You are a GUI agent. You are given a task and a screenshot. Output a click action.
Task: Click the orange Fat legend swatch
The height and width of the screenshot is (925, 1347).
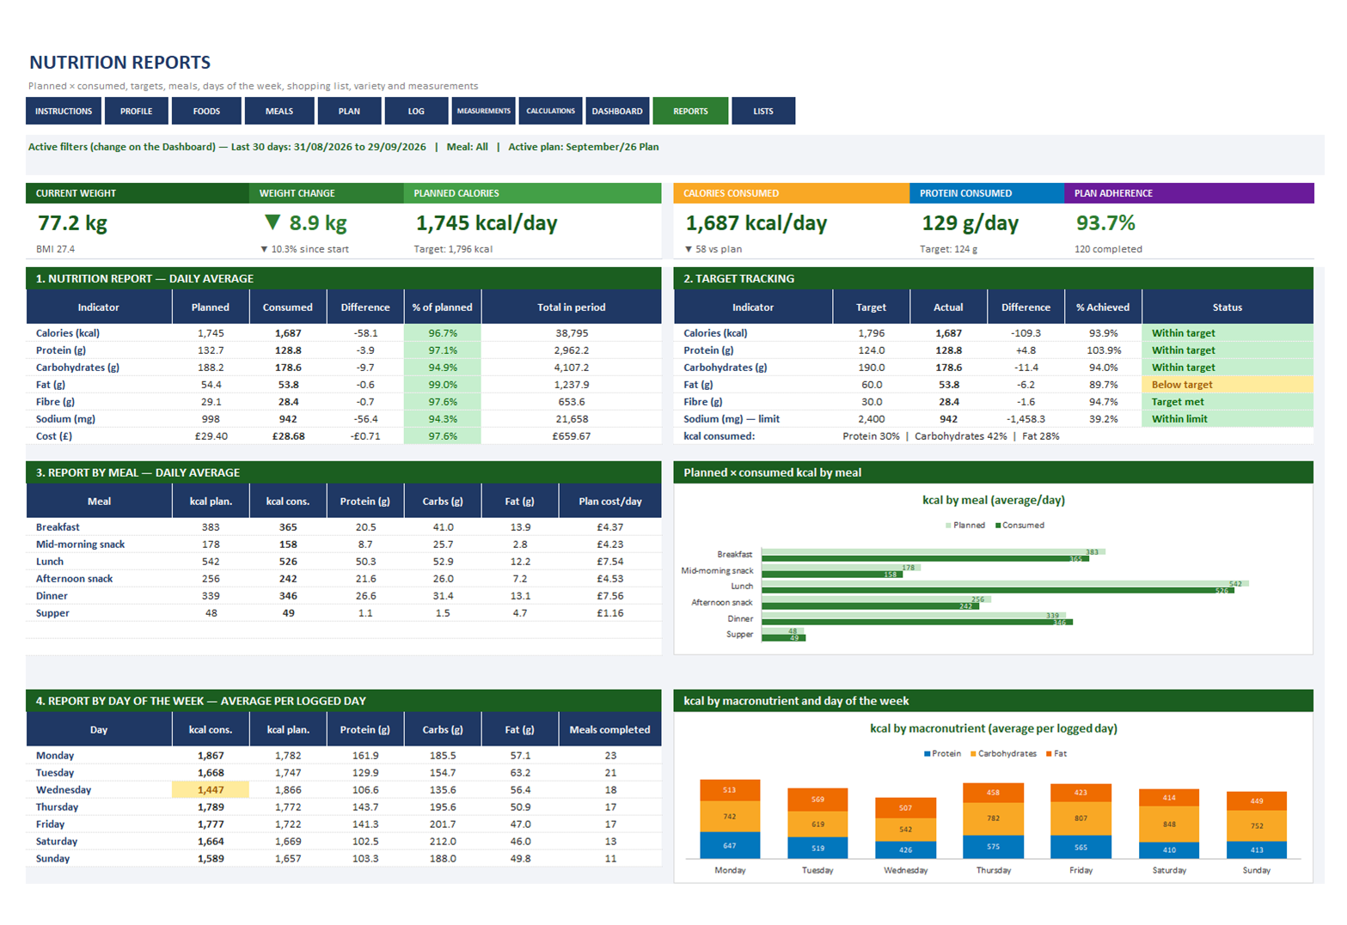[x=1049, y=754]
